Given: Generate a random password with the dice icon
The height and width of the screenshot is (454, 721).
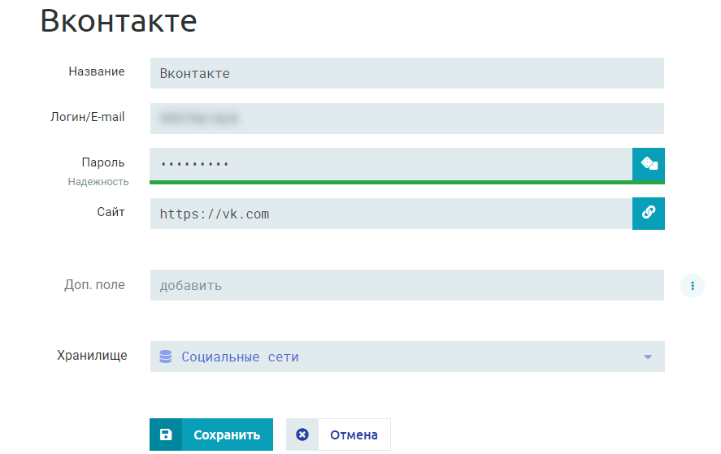Looking at the screenshot, I should pos(649,163).
